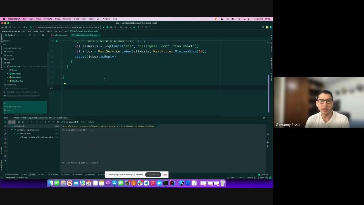The height and width of the screenshot is (205, 364).
Task: Click Hide on the screen sharing notification
Action: 165,175
